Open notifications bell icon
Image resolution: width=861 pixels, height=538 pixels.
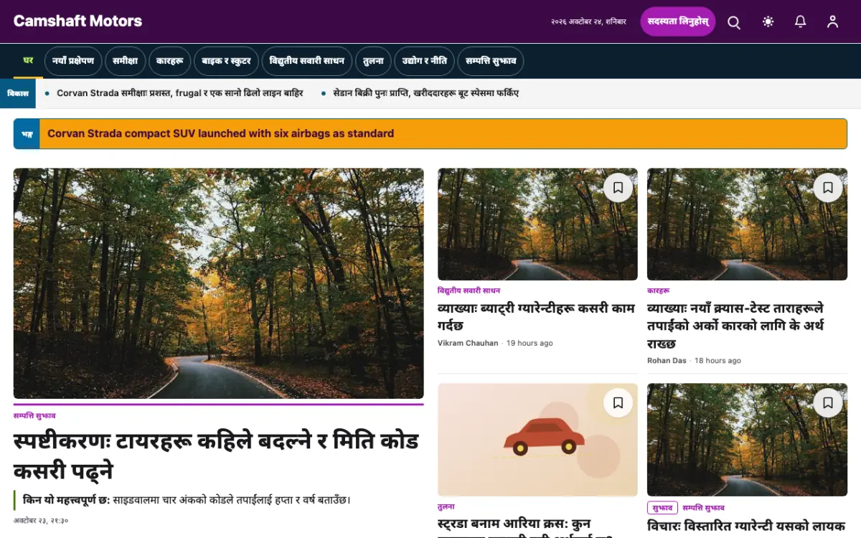tap(801, 22)
